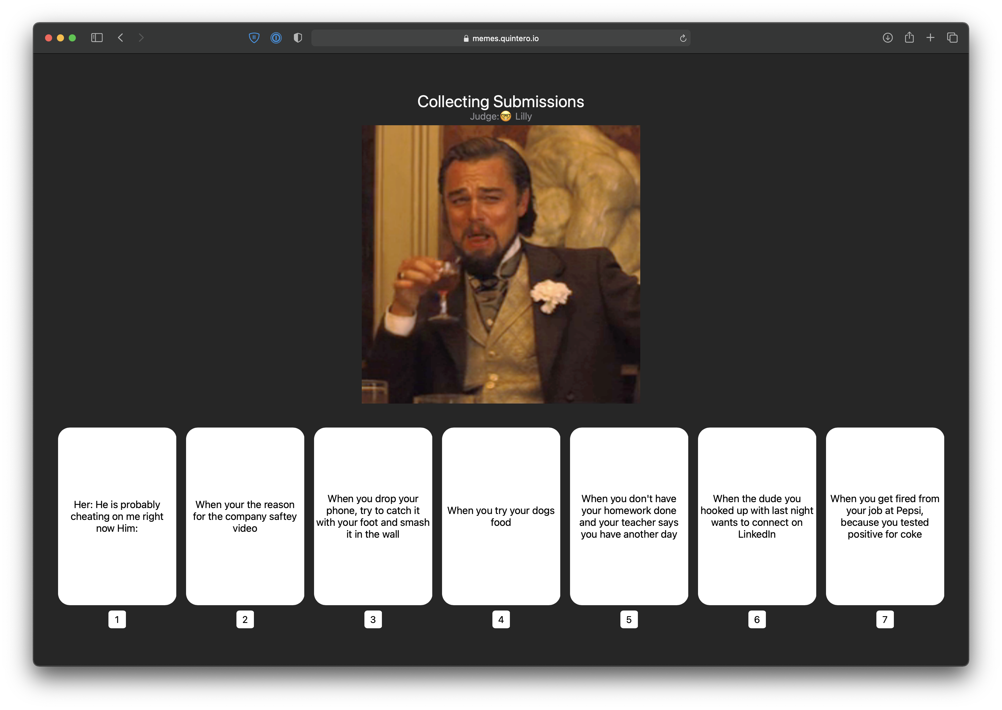Viewport: 1002px width, 710px height.
Task: Choose the dropped phone caption card
Action: pos(373,516)
